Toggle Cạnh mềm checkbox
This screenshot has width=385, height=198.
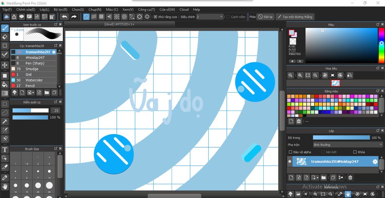[228, 17]
